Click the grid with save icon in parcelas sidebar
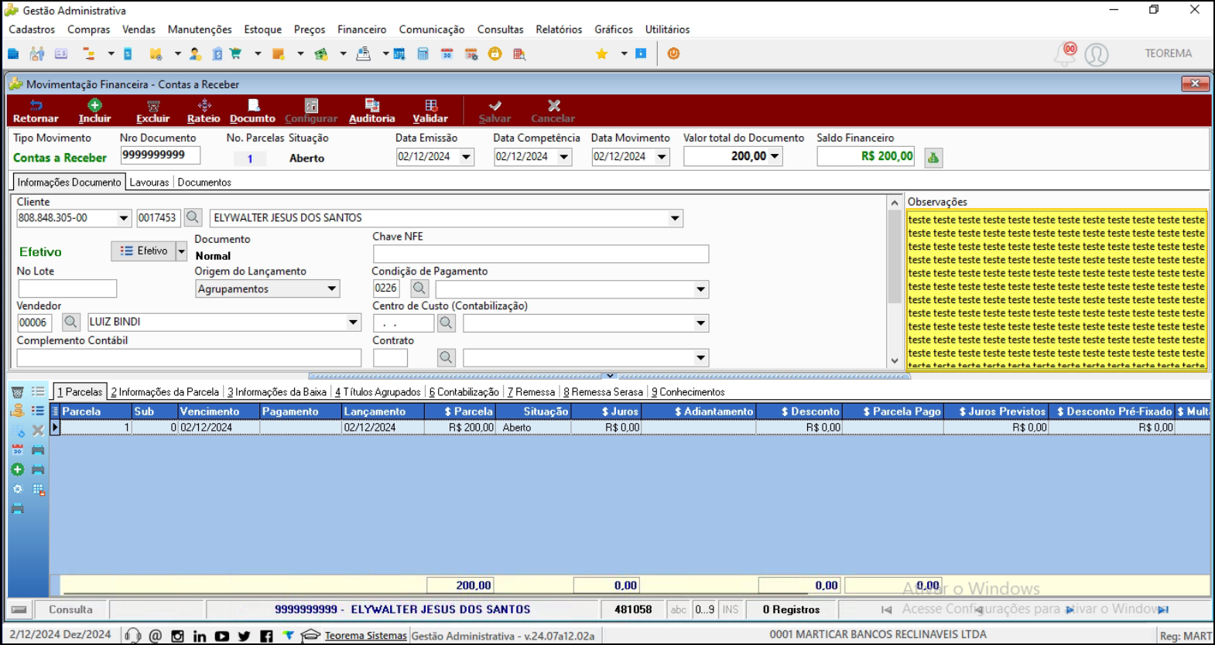The height and width of the screenshot is (645, 1215). click(x=38, y=489)
